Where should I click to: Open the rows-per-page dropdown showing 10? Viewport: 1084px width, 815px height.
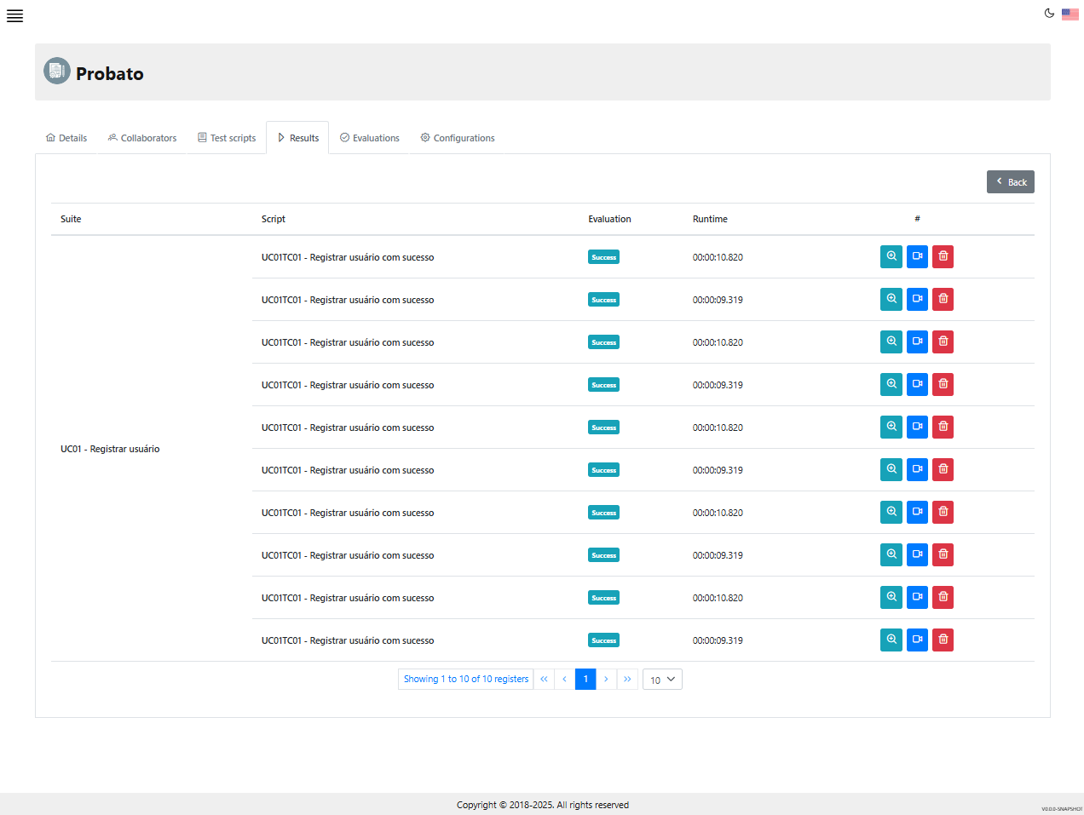point(662,680)
